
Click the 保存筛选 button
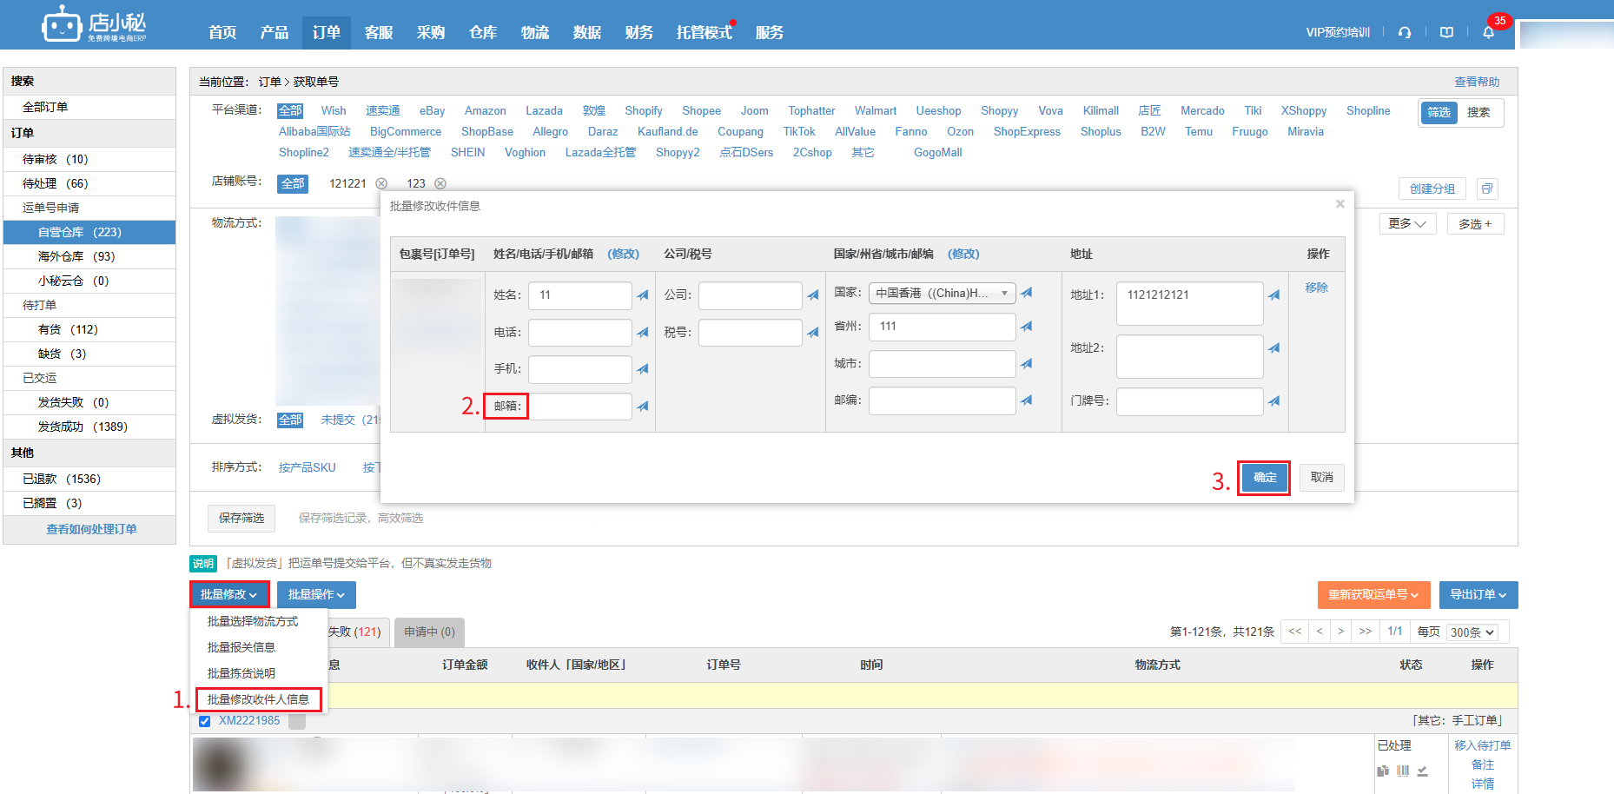coord(241,518)
